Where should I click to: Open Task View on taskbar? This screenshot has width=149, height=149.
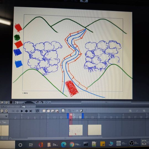point(31,145)
